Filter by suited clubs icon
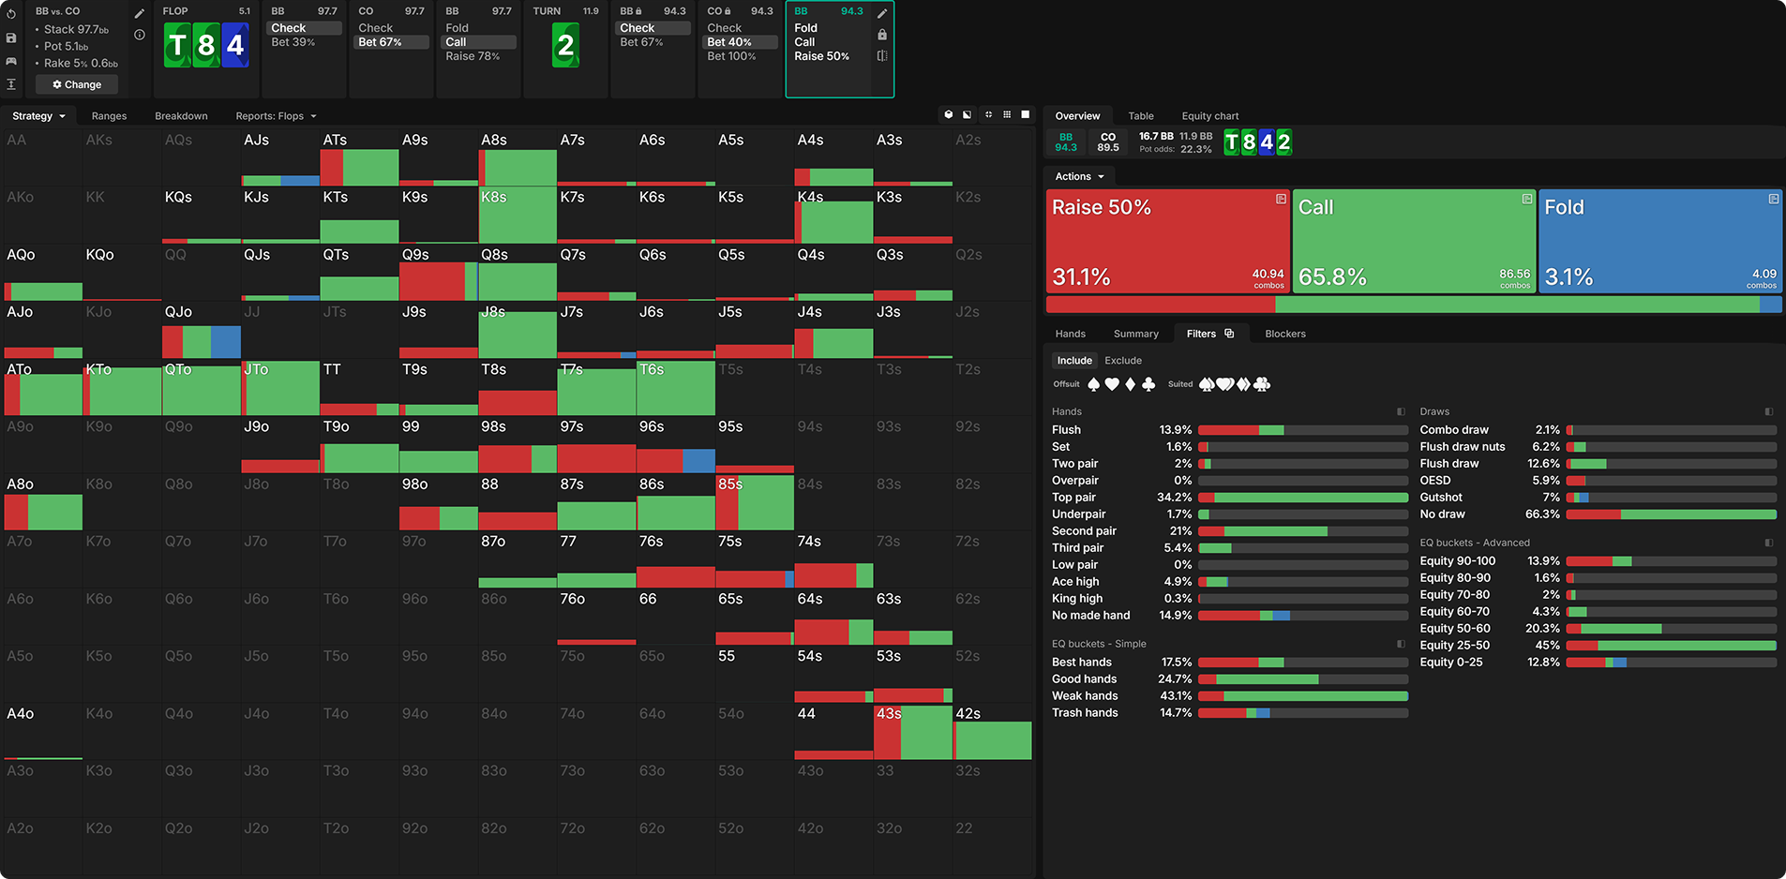This screenshot has height=879, width=1786. coord(1262,384)
